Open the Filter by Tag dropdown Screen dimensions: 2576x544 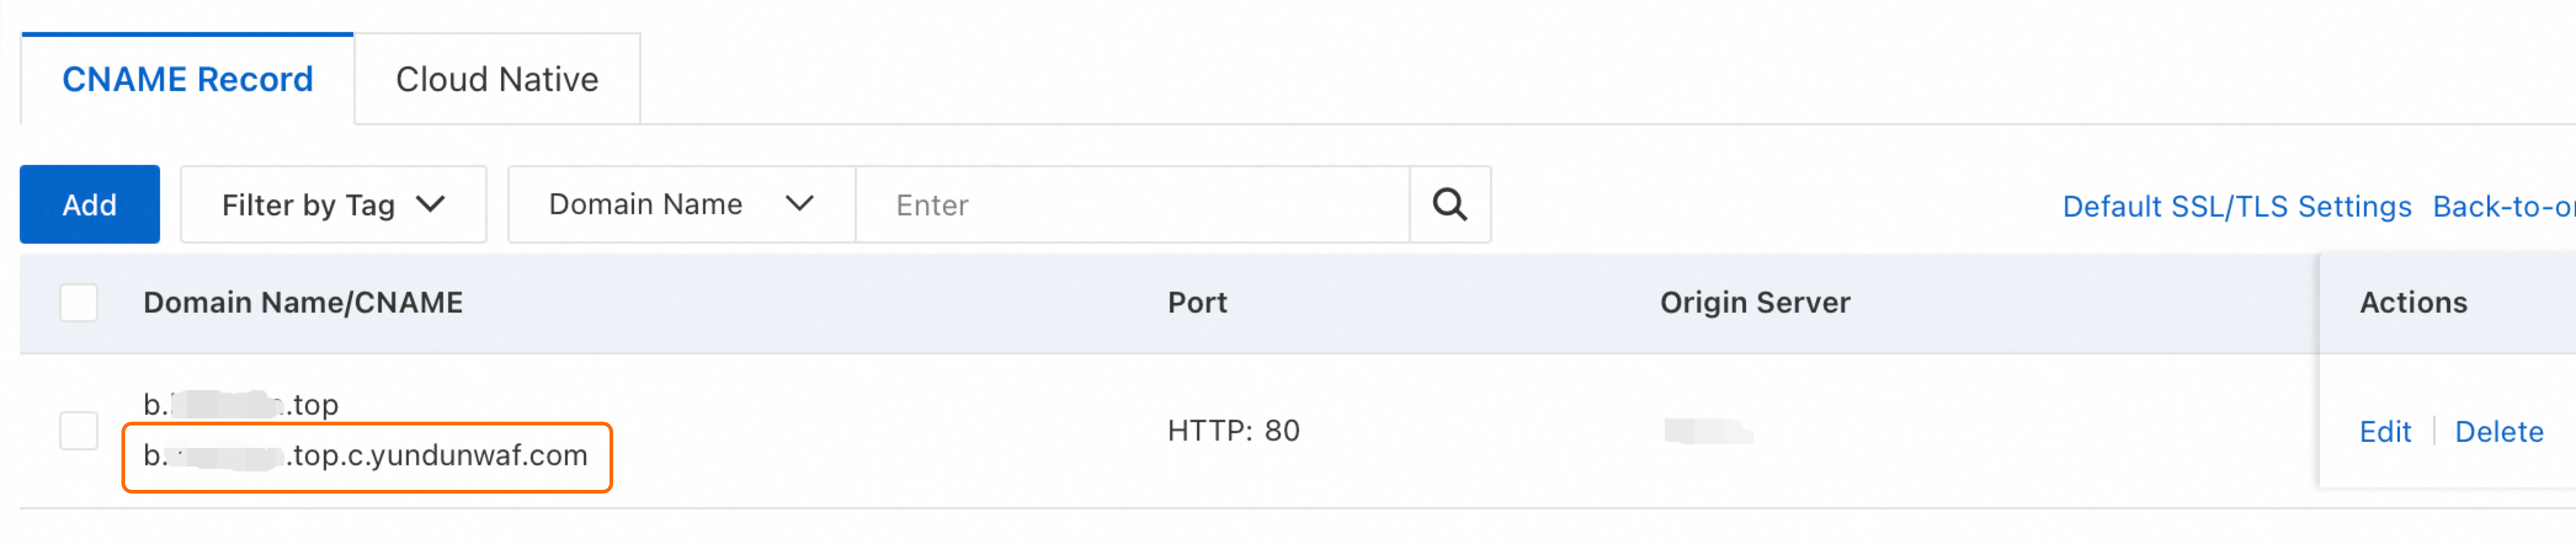[332, 204]
